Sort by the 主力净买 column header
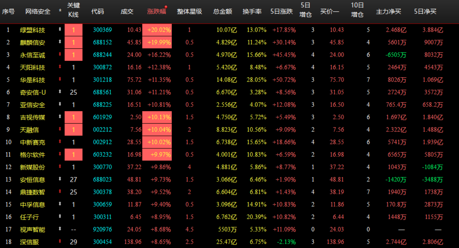This screenshot has height=248, width=459. [389, 11]
